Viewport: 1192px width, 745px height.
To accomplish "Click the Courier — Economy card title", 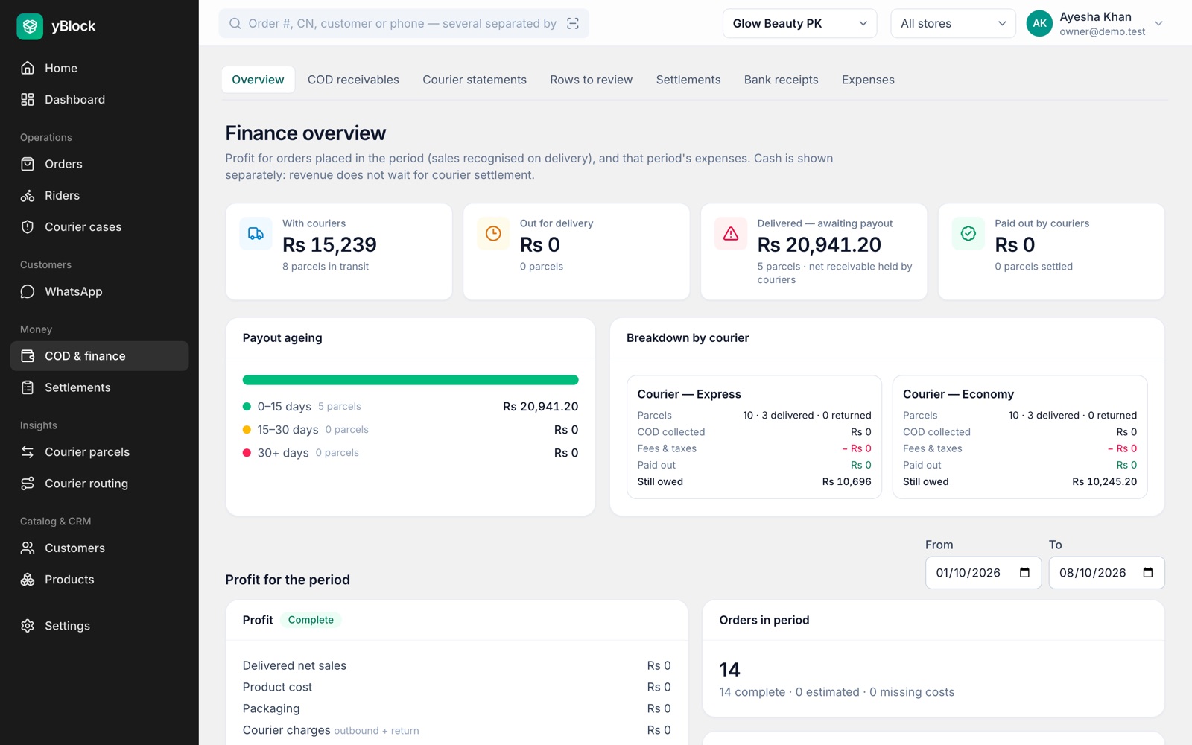I will click(x=958, y=394).
